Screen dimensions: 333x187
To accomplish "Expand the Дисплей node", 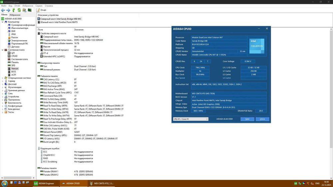I will tap(3, 84).
